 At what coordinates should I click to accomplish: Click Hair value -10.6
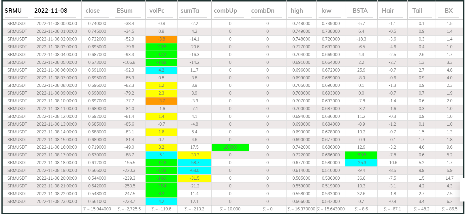392,163
